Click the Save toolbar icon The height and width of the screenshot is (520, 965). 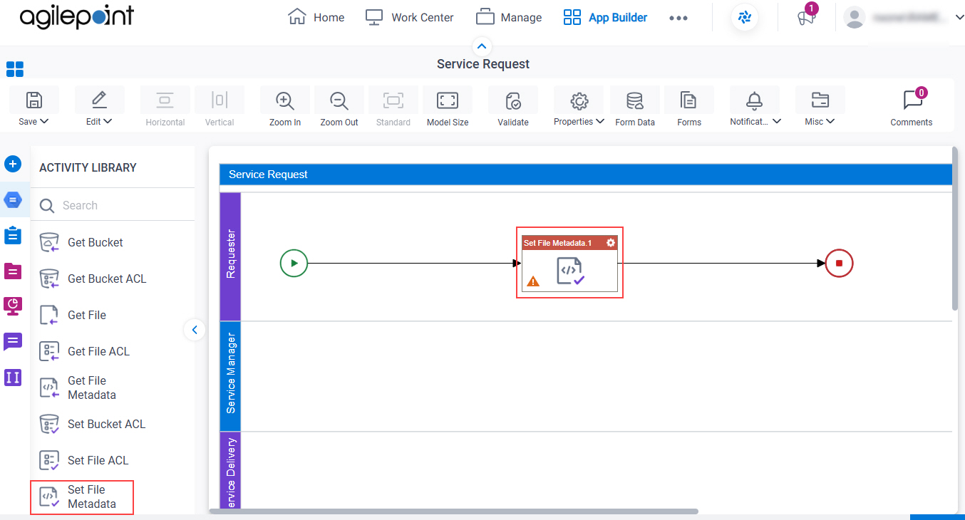(x=33, y=100)
